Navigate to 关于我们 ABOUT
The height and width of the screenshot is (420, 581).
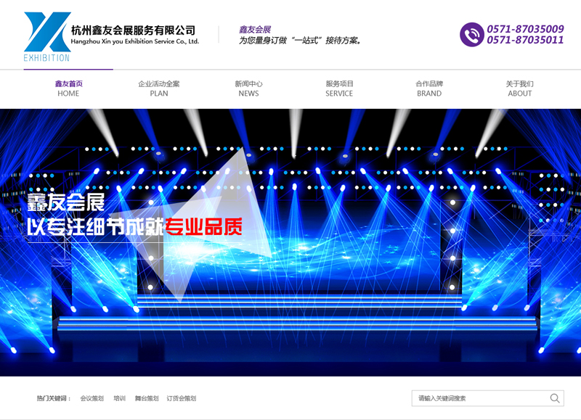[519, 88]
